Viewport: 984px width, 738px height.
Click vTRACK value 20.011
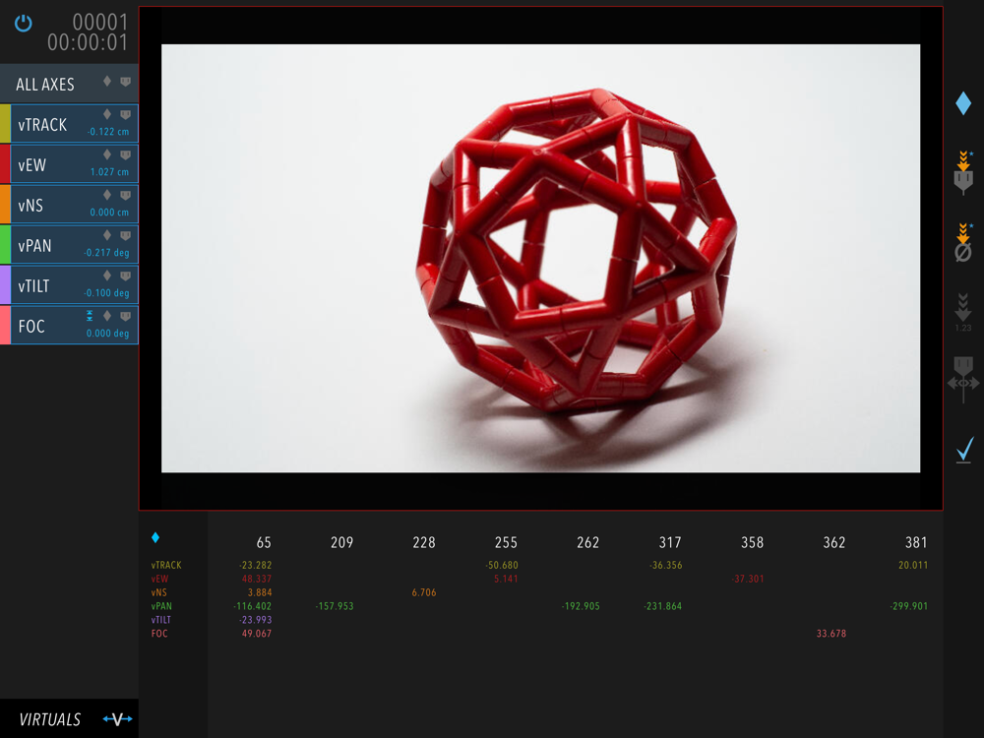[913, 565]
